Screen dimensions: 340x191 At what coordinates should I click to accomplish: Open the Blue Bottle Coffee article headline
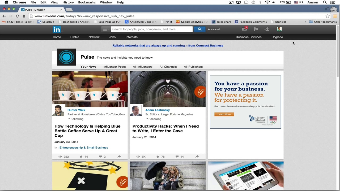87,131
